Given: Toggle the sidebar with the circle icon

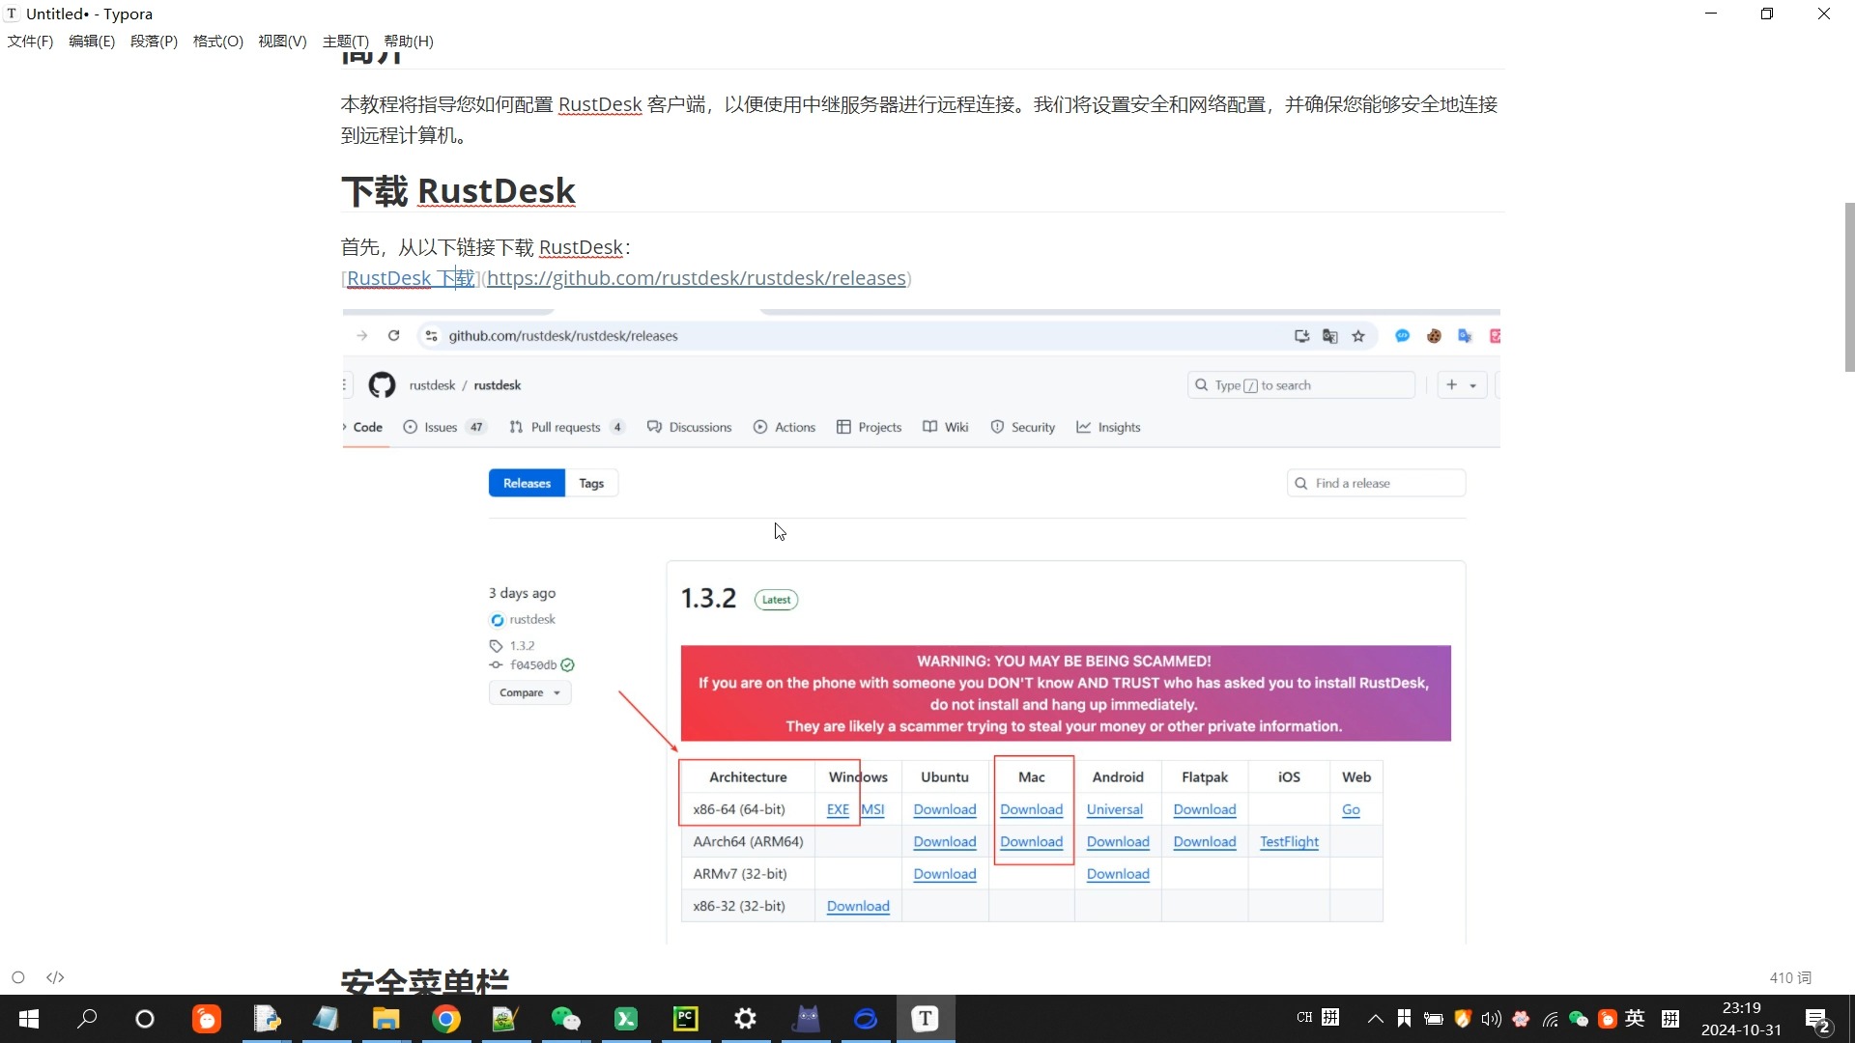Looking at the screenshot, I should point(18,977).
